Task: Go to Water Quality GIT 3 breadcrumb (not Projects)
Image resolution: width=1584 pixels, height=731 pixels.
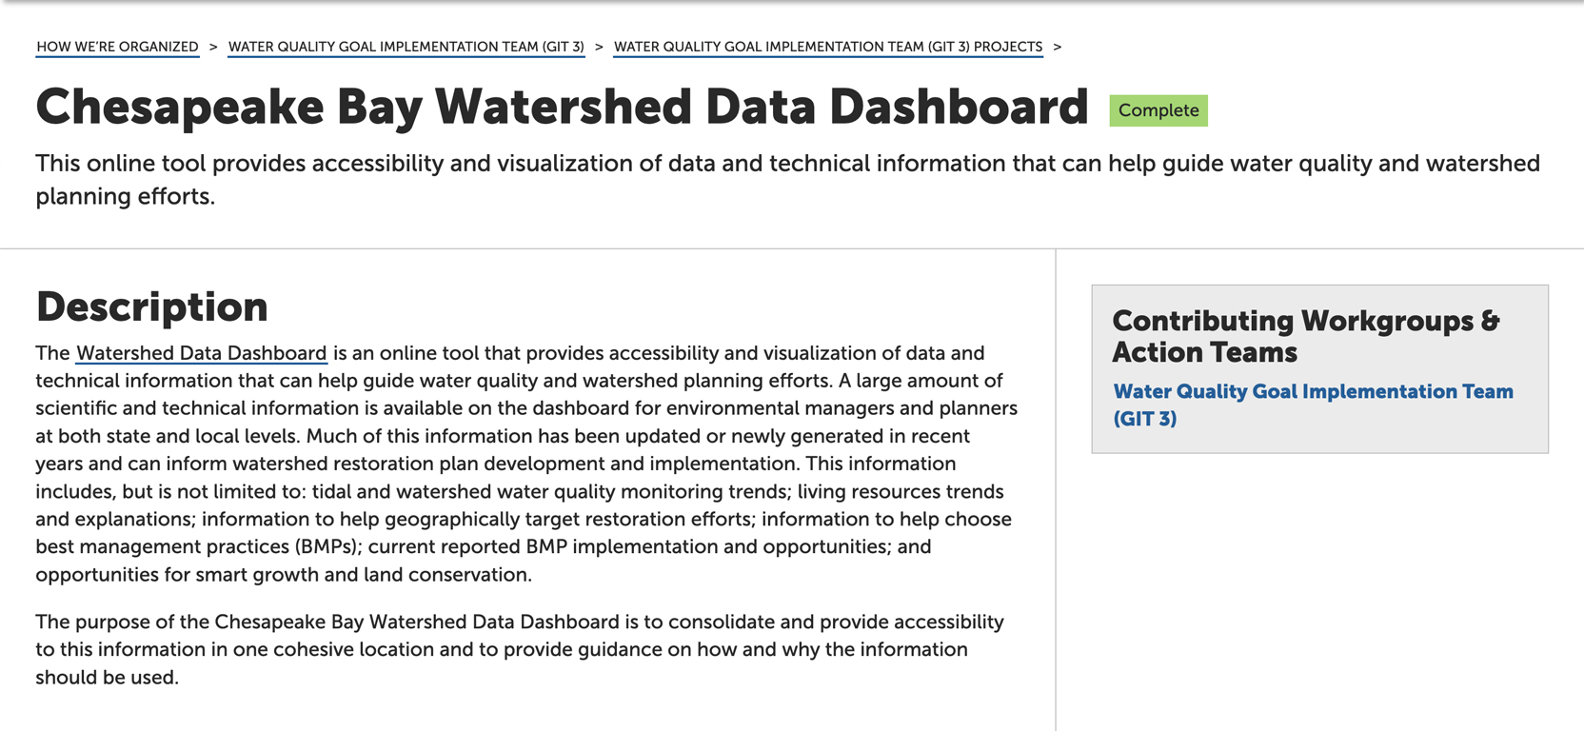Action: click(x=406, y=47)
